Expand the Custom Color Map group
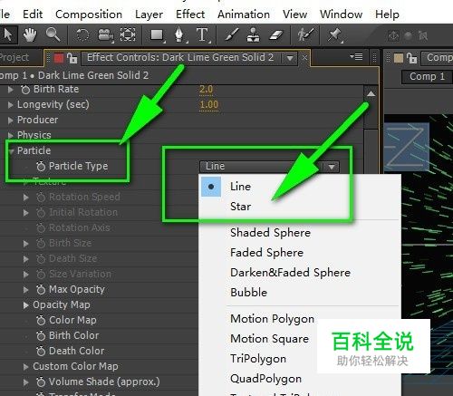Viewport: 453px width, 396px height. (x=26, y=367)
